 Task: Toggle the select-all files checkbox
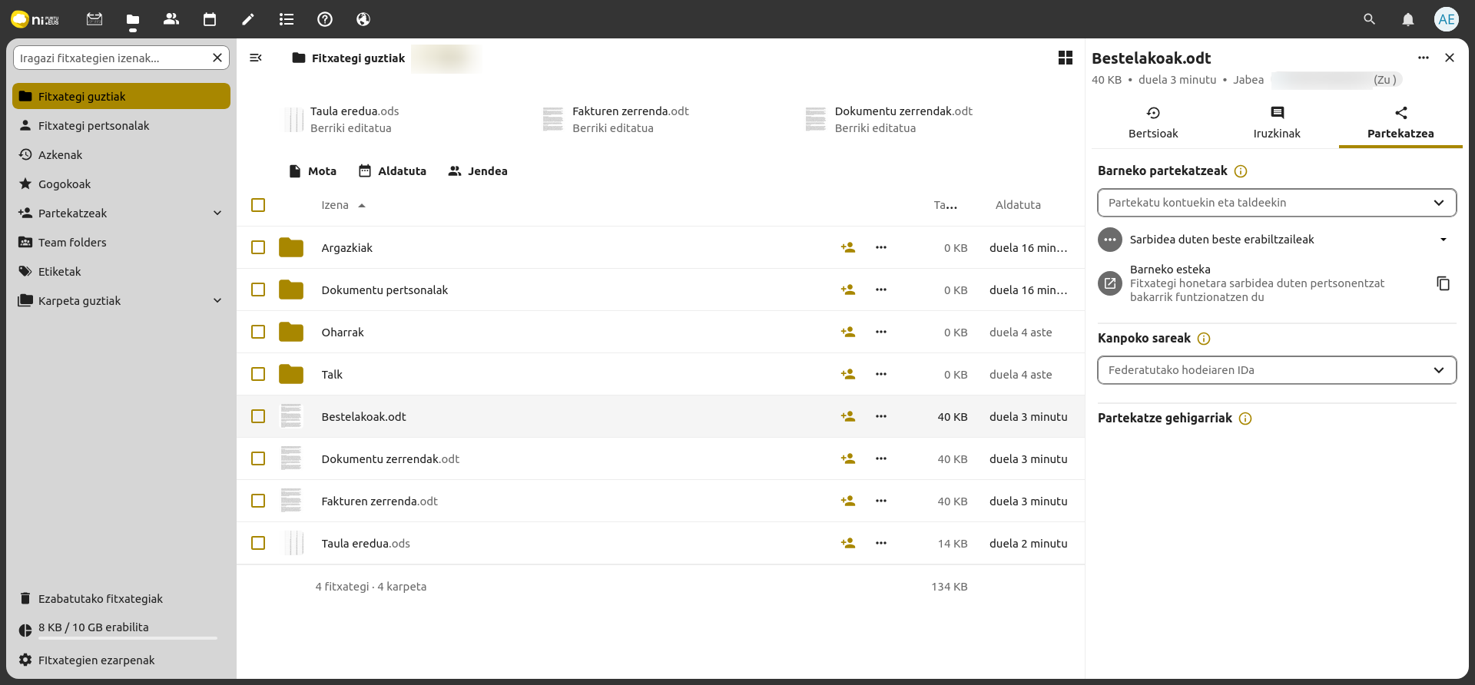coord(258,205)
